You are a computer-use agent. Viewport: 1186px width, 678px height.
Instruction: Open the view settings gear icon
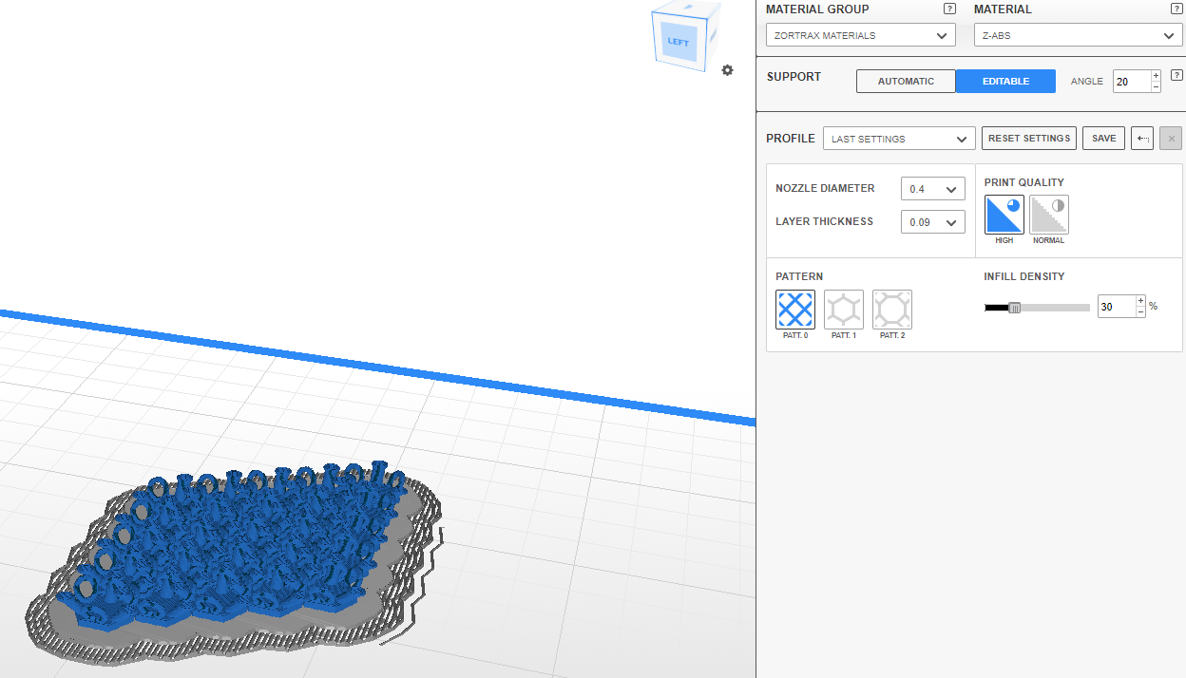(x=727, y=70)
